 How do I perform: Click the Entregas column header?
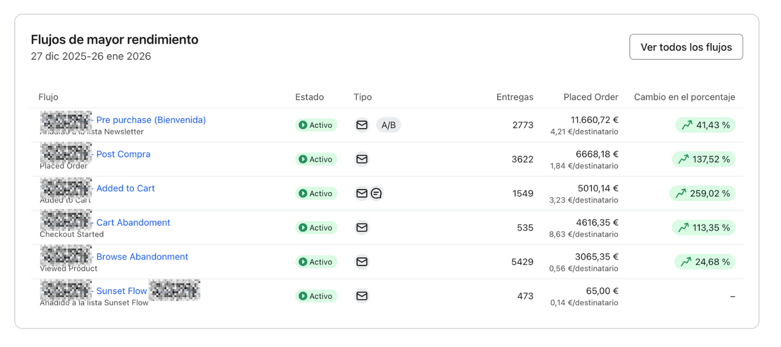[x=514, y=97]
